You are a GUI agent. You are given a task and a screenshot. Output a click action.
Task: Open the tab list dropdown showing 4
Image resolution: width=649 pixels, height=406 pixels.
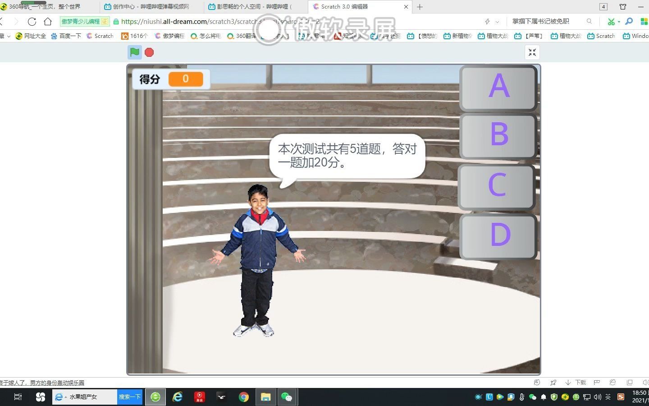tap(603, 7)
